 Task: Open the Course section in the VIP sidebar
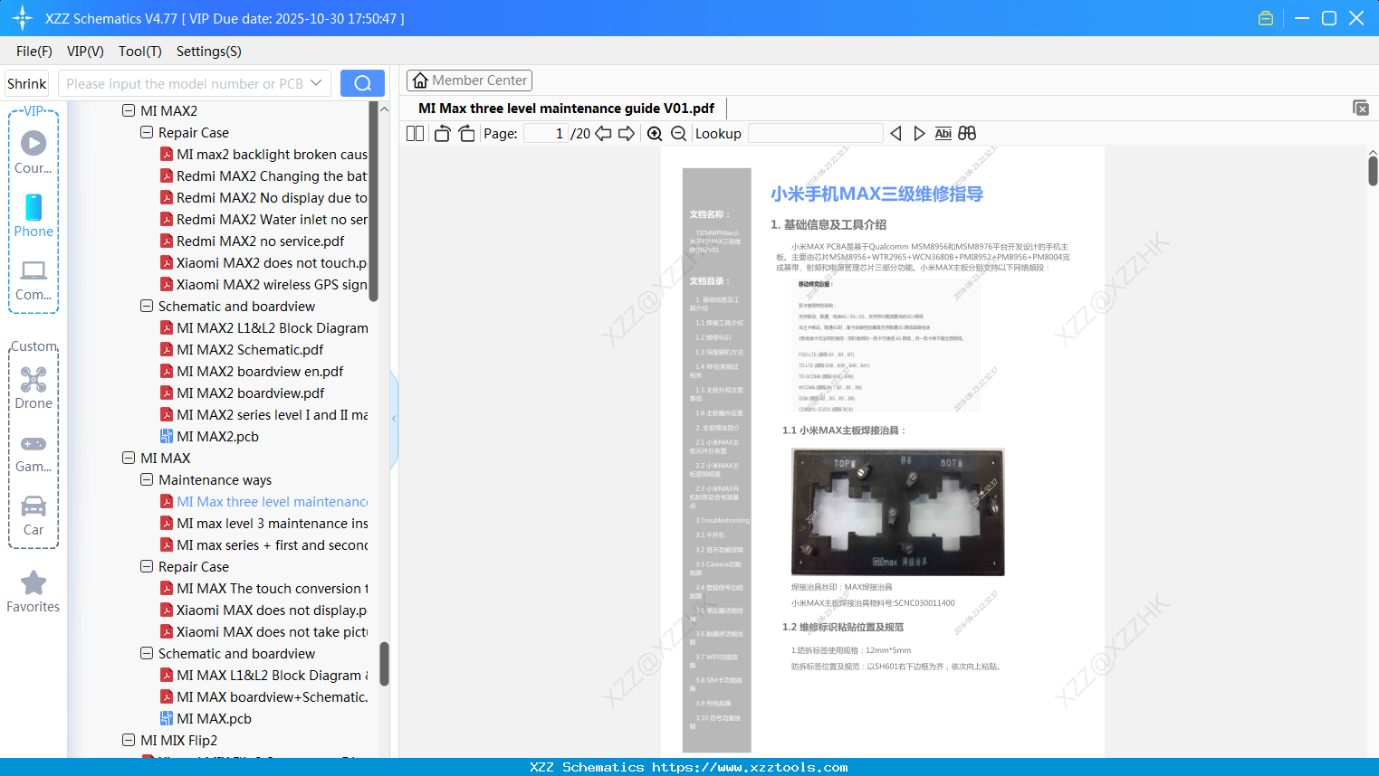(x=34, y=152)
